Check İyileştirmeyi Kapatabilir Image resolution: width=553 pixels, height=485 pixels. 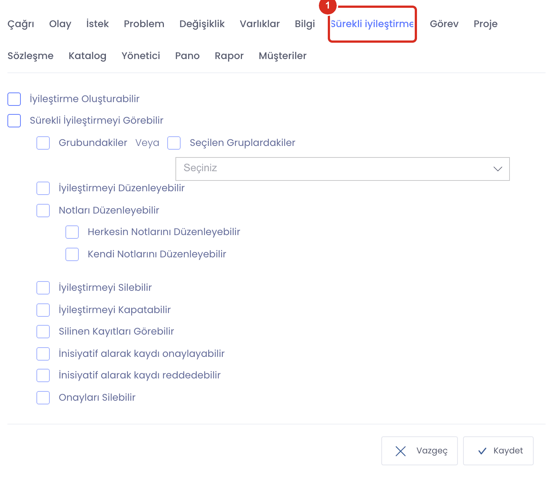click(43, 310)
